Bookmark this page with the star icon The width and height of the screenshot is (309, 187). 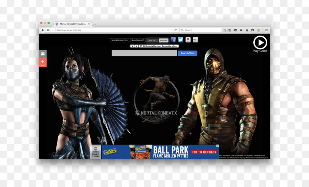[225, 30]
